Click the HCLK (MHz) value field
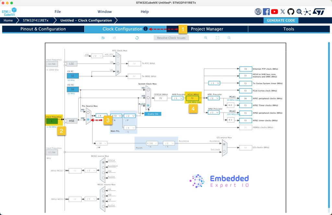Image resolution: width=332 pixels, height=215 pixels. pyautogui.click(x=192, y=98)
